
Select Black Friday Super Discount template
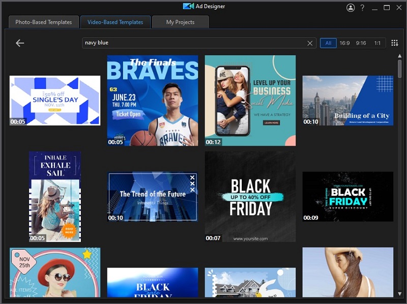coord(348,196)
